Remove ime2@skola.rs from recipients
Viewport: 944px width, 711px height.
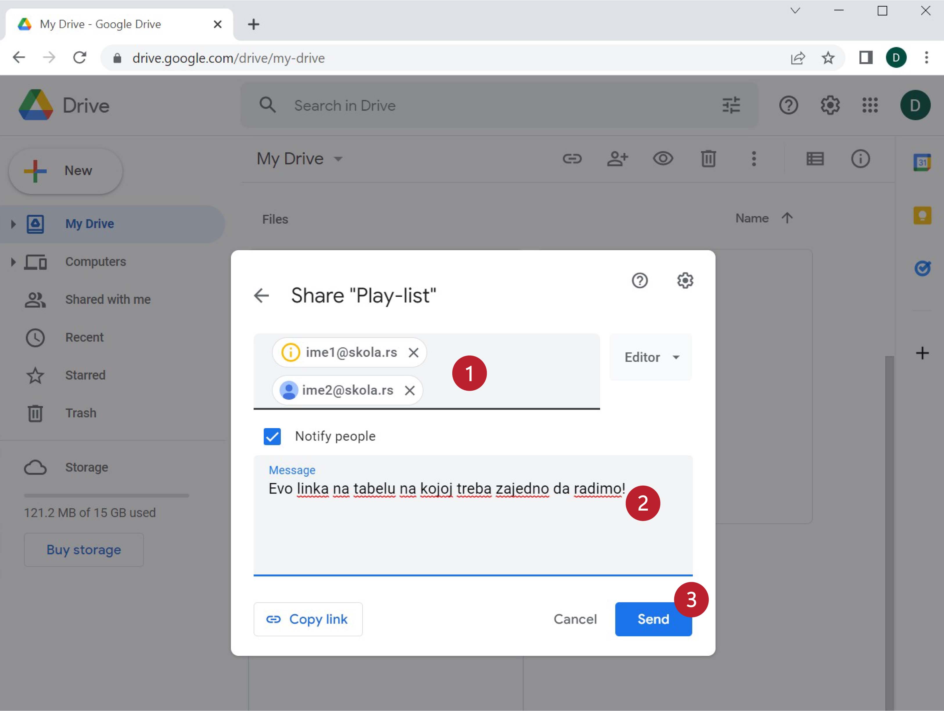tap(410, 390)
